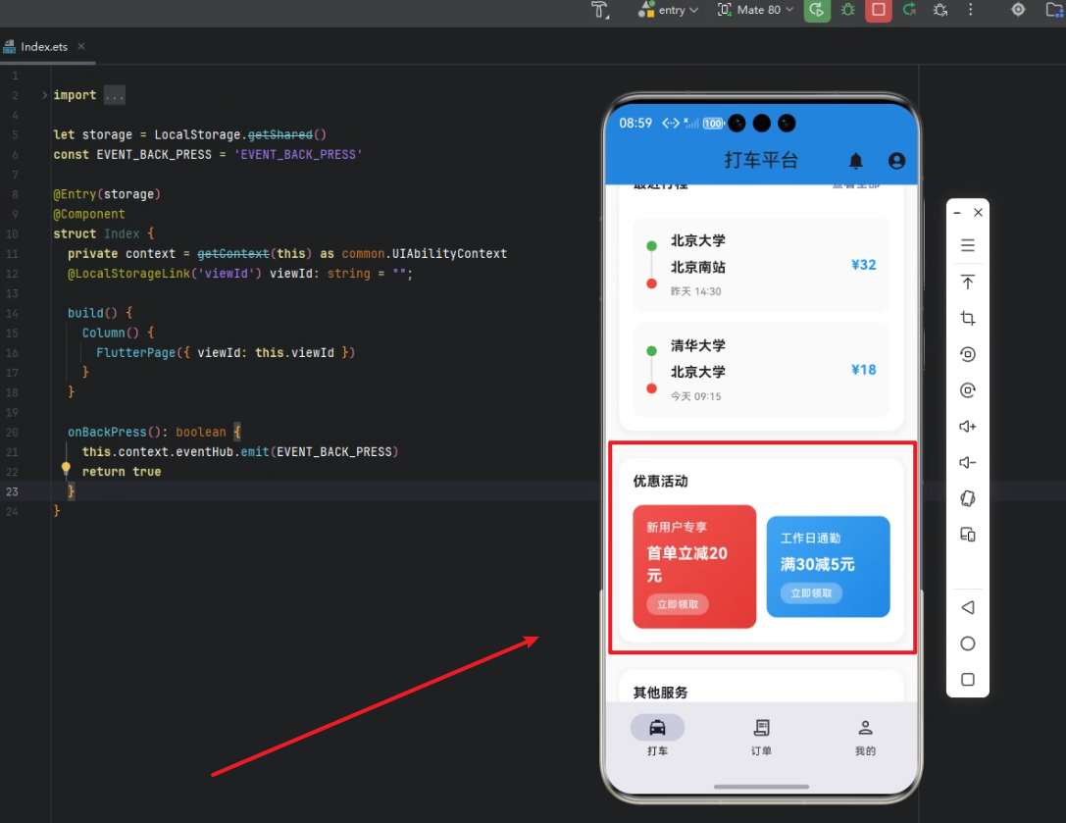Click the target locate icon in toolbar

coord(1018,10)
